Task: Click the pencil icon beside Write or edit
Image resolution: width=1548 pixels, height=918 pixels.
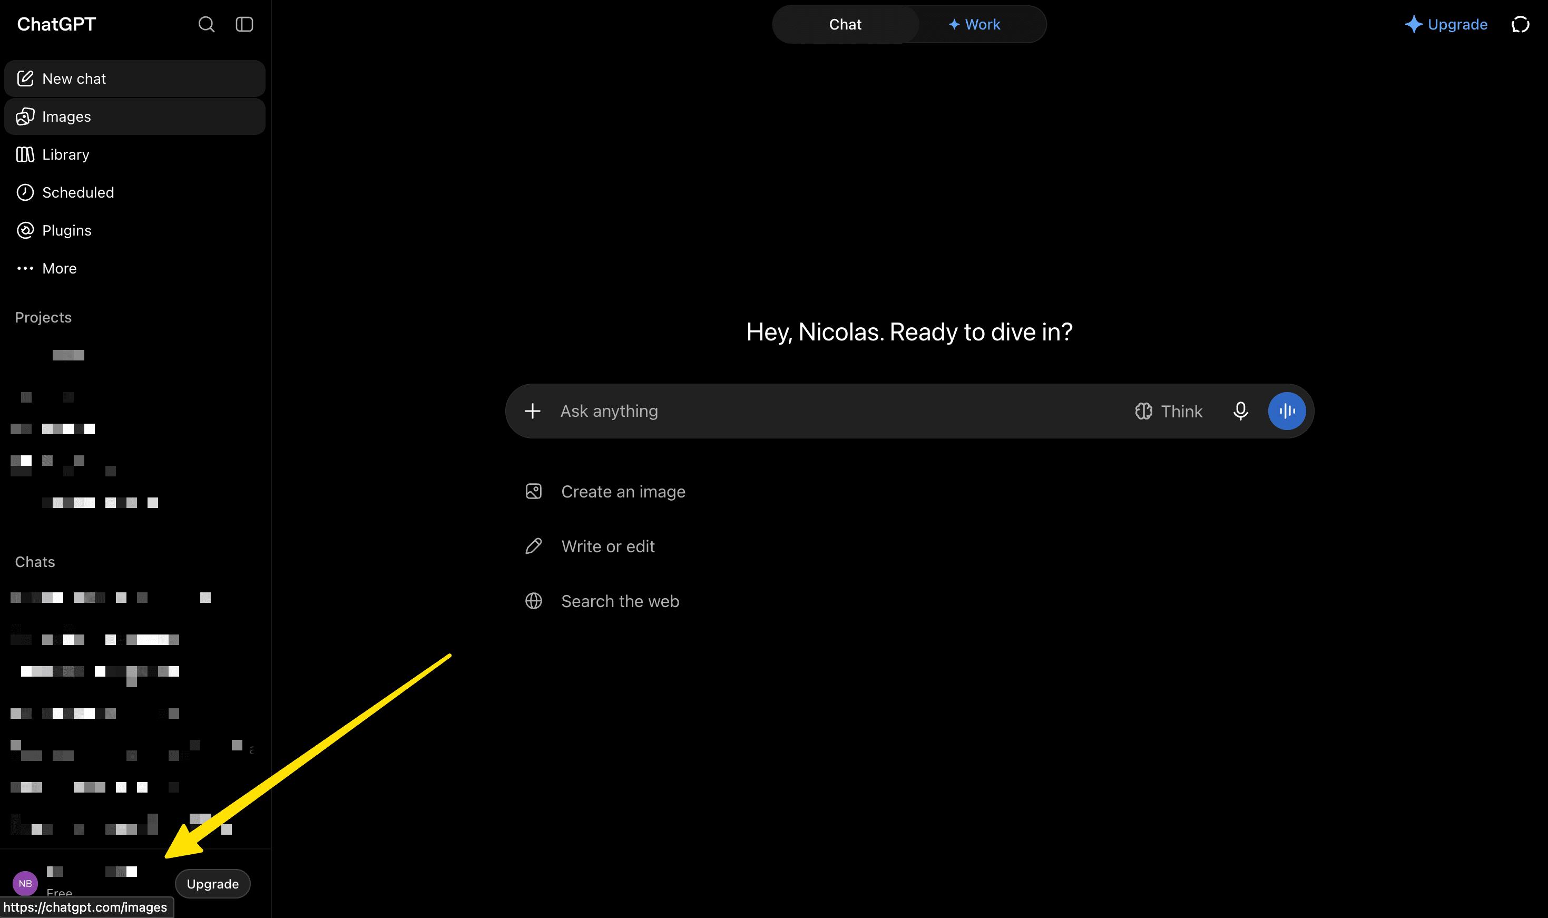Action: [534, 546]
